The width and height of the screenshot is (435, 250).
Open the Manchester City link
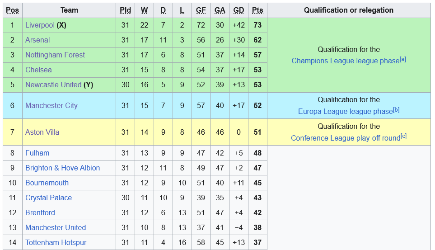click(51, 105)
